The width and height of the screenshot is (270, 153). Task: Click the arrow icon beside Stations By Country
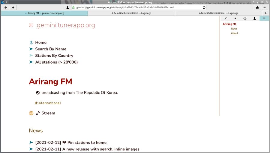(31, 55)
